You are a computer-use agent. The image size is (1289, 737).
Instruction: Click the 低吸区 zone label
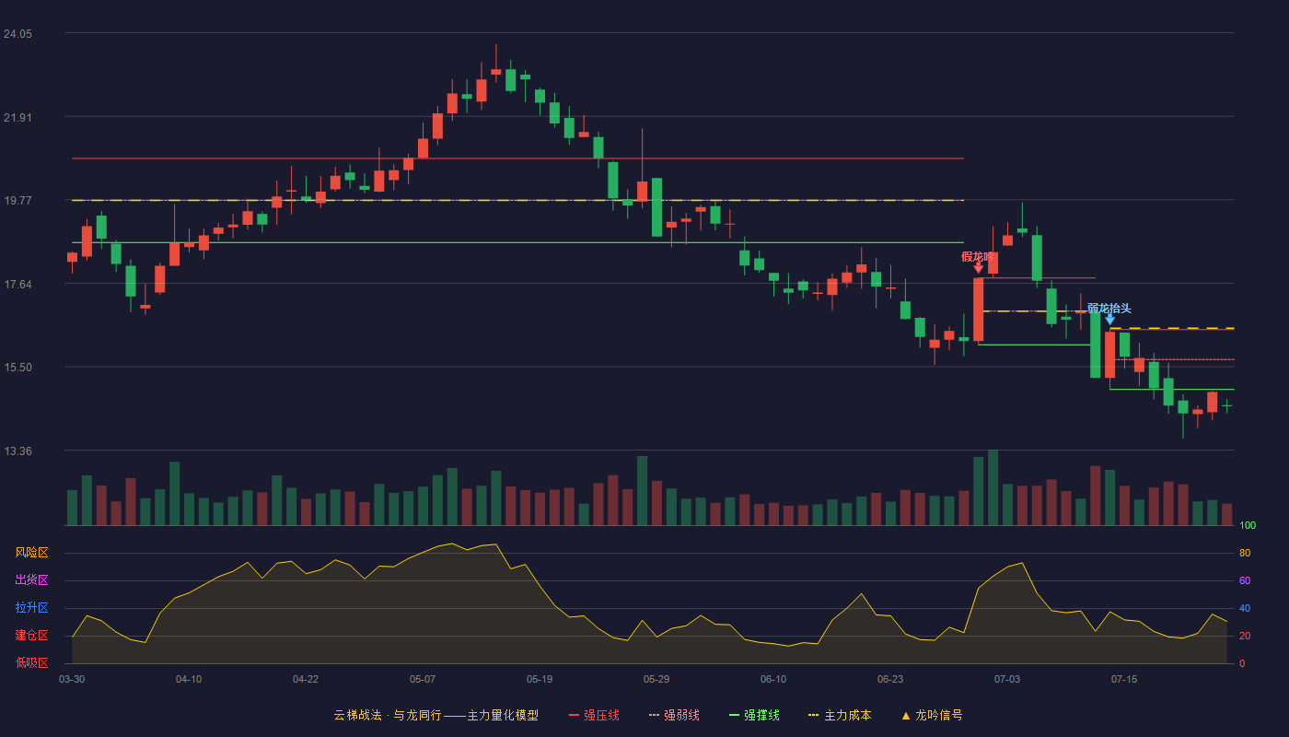tap(31, 662)
